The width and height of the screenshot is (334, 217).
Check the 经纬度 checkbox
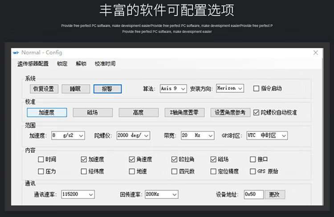coord(84,171)
